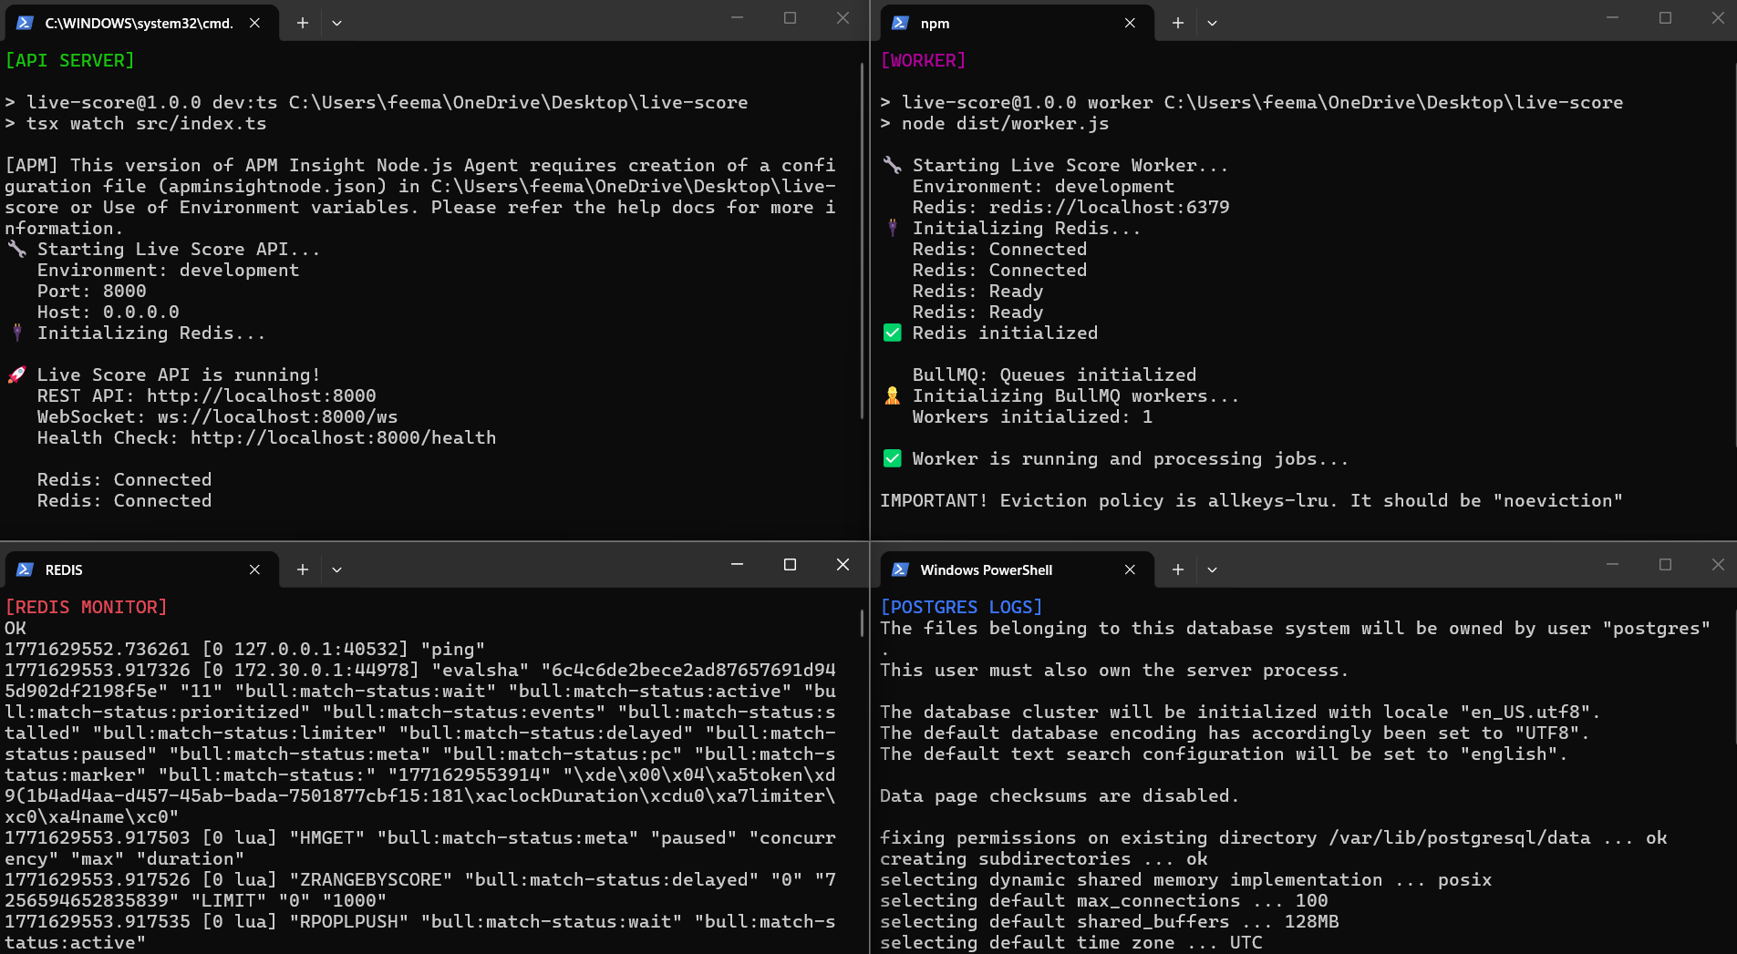This screenshot has height=954, width=1737.
Task: Expand profile dropdown in npm window
Action: point(1212,23)
